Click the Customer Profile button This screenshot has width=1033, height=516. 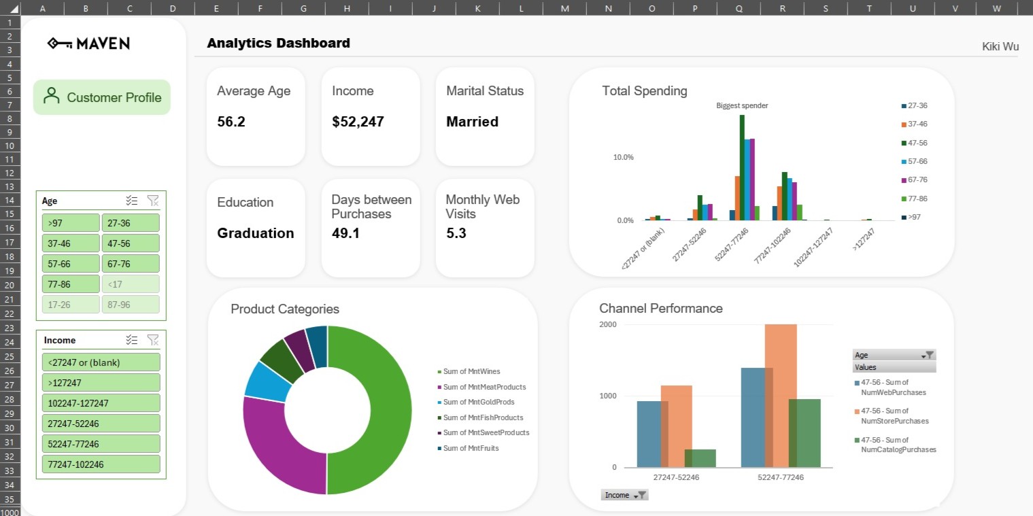(x=101, y=97)
